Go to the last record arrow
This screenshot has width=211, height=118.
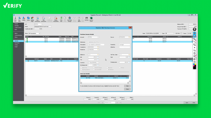tap(121, 103)
